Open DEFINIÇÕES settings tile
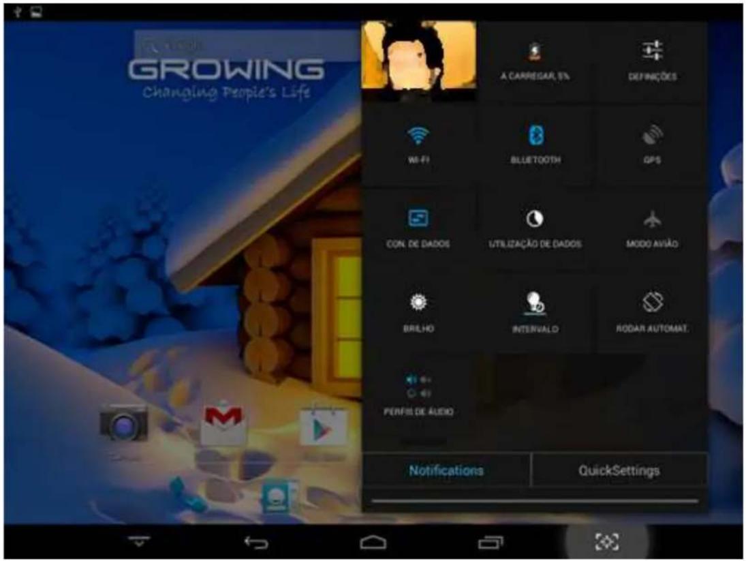Viewport: 746px width, 561px height. tap(652, 61)
